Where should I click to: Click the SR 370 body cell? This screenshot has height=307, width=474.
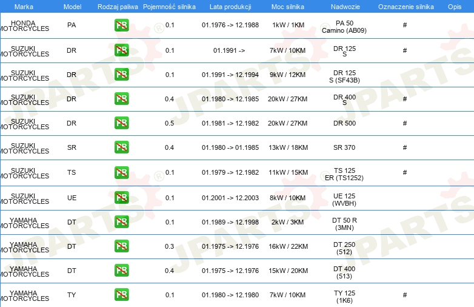tap(344, 147)
